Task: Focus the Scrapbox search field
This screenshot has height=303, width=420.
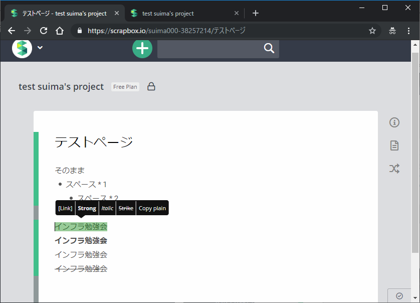Action: 218,49
